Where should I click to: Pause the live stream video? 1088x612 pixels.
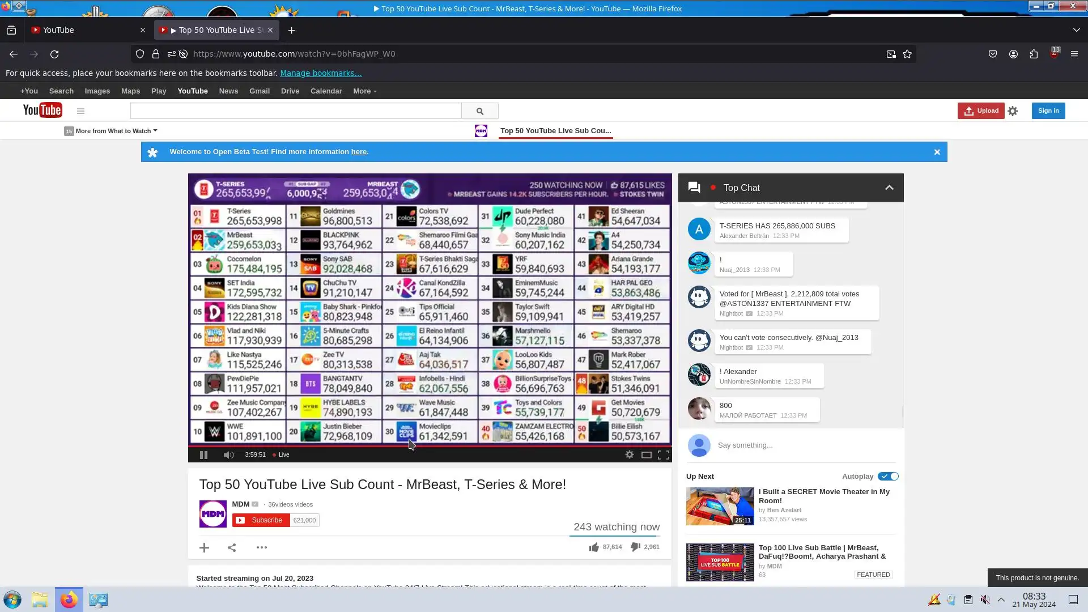click(x=203, y=455)
